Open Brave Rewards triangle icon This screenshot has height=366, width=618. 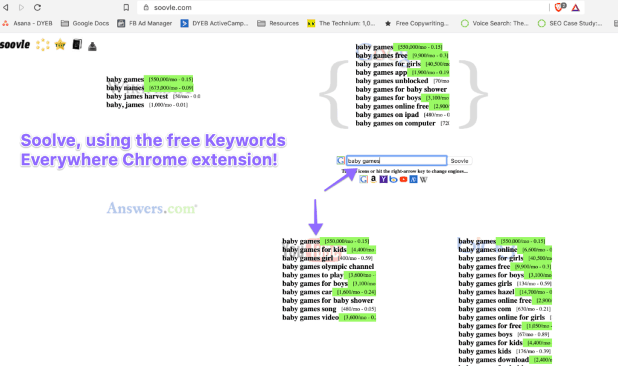tap(576, 7)
